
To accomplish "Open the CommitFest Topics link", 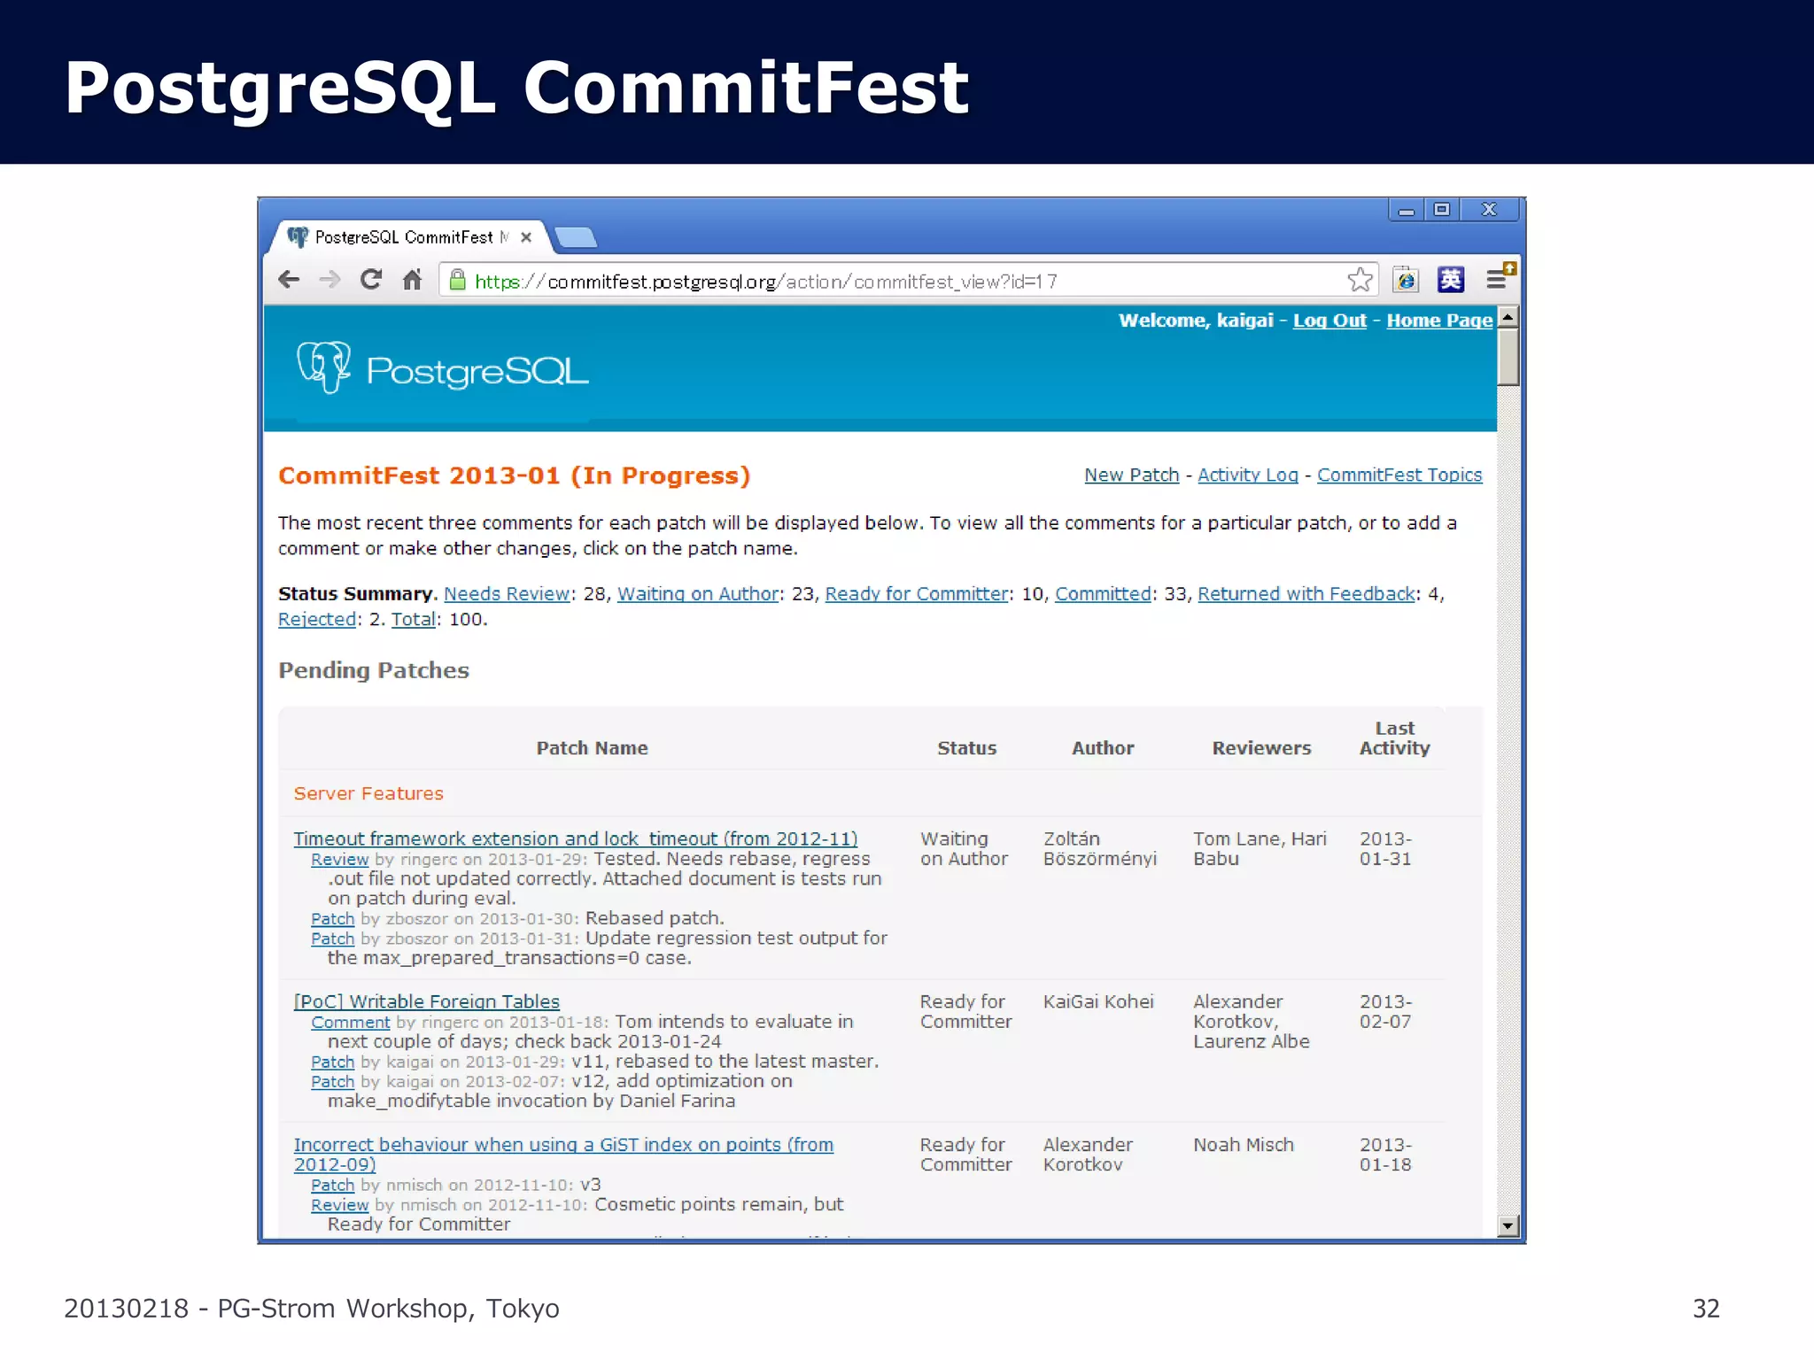I will 1399,475.
